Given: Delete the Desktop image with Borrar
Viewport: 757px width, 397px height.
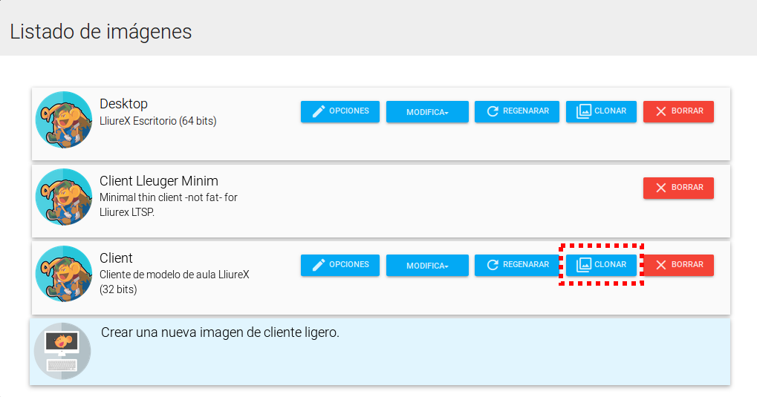Looking at the screenshot, I should click(x=678, y=111).
